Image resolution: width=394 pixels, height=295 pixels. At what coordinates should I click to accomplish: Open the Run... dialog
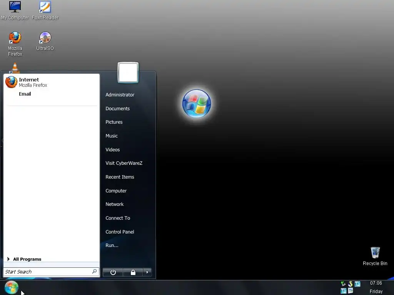coord(112,245)
